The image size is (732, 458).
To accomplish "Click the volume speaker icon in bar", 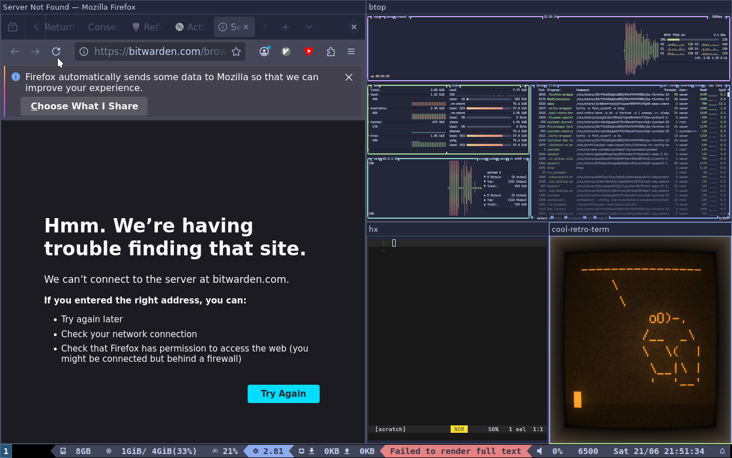I will pyautogui.click(x=539, y=451).
